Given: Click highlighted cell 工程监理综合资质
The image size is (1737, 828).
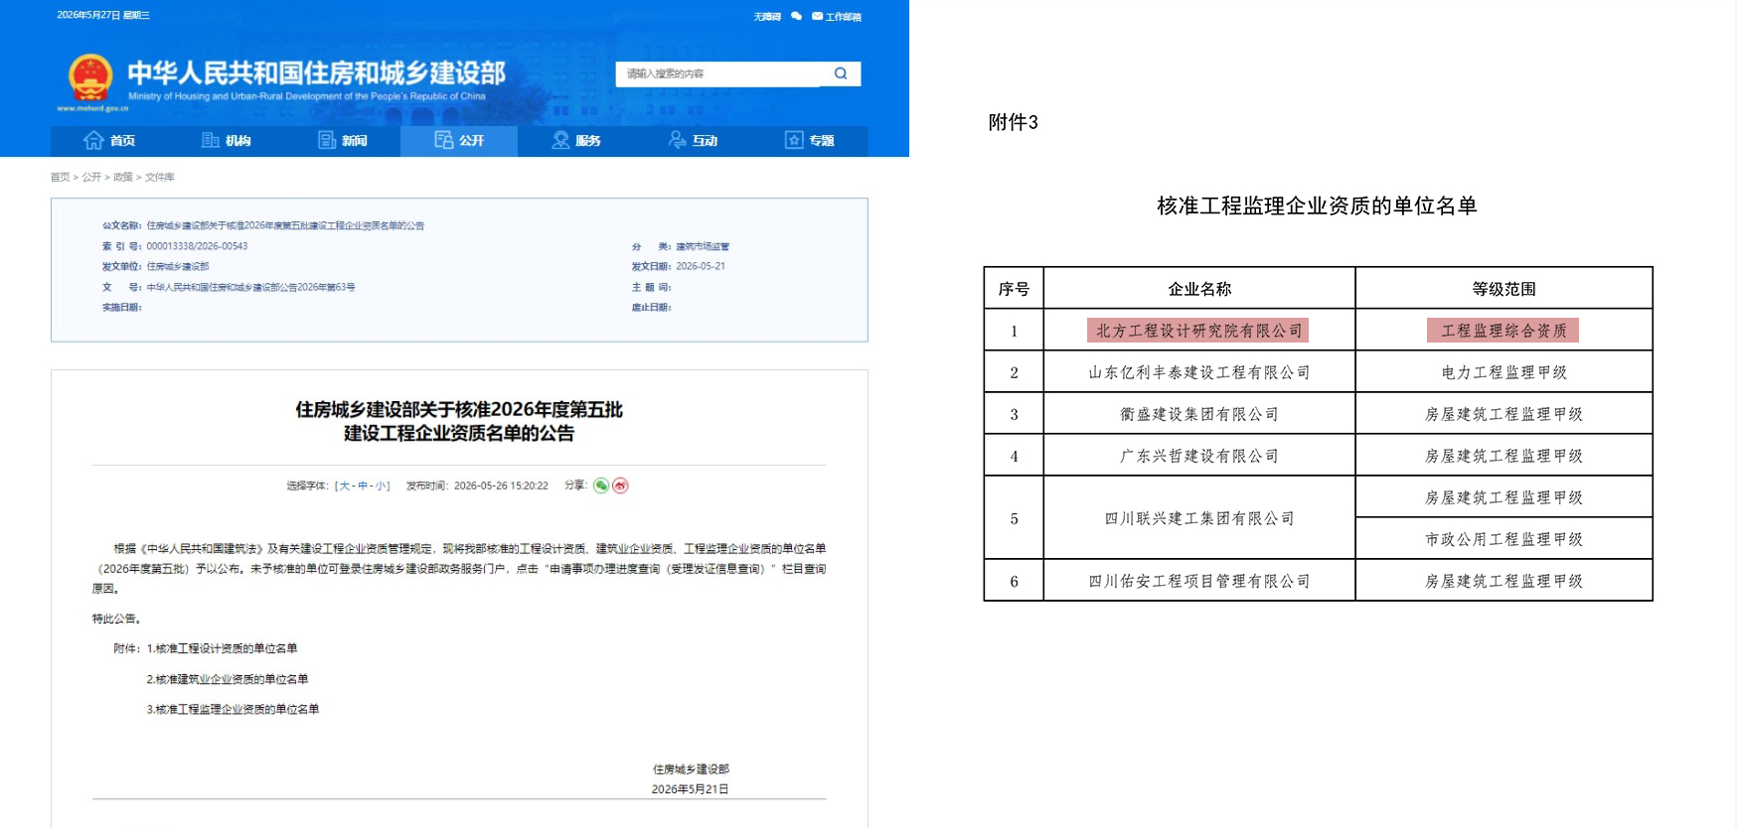Looking at the screenshot, I should point(1502,331).
